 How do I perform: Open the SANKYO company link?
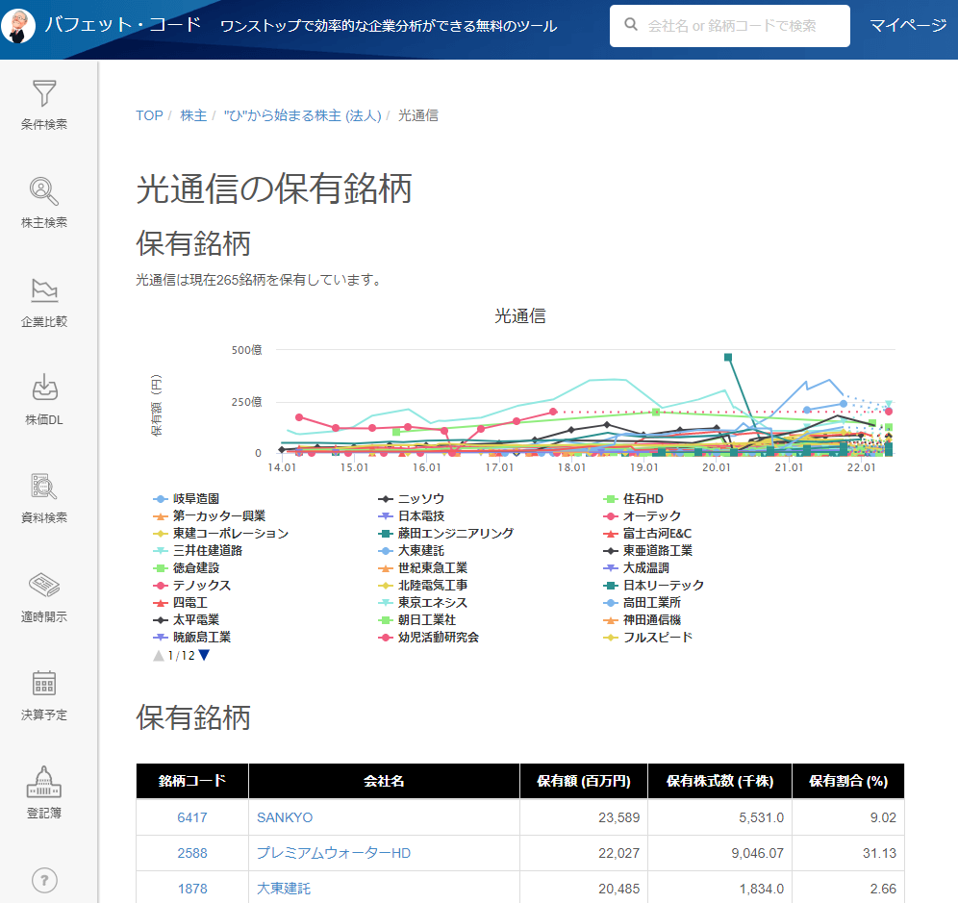285,817
